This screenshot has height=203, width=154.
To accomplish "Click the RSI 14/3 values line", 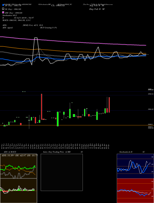I will pos(18,18).
